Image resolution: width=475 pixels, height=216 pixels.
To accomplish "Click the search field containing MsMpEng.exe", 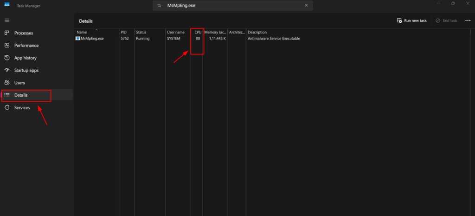I will pyautogui.click(x=233, y=6).
